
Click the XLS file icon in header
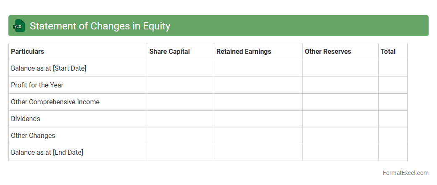click(19, 26)
